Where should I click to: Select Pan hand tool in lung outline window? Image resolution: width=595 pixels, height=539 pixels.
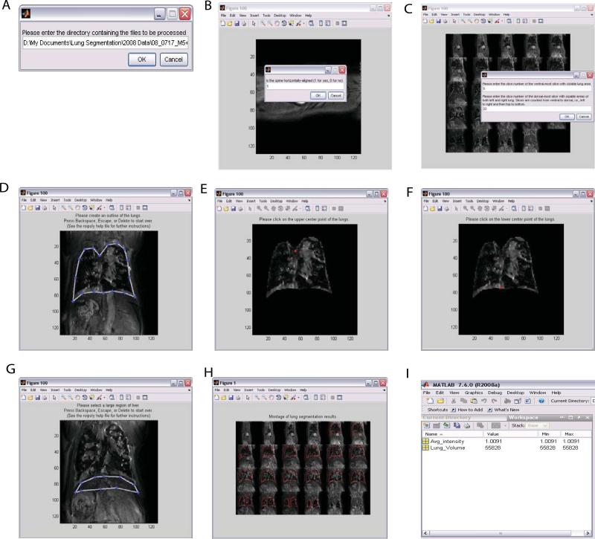[x=78, y=208]
